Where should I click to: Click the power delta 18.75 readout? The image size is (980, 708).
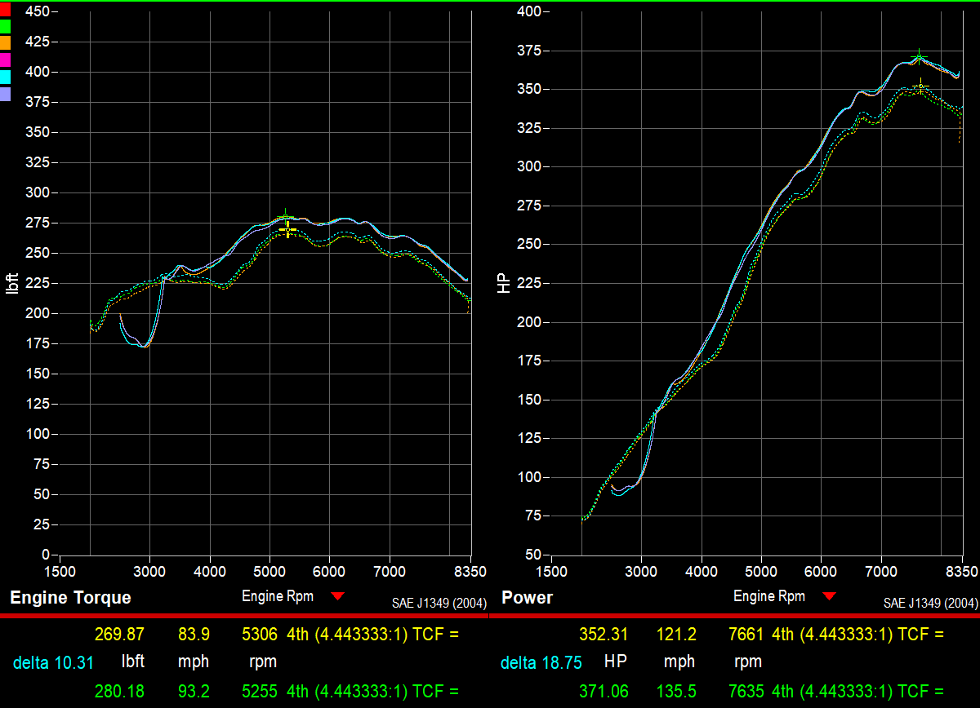(541, 662)
